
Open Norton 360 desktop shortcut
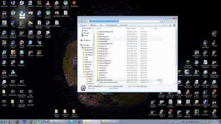click(x=13, y=54)
